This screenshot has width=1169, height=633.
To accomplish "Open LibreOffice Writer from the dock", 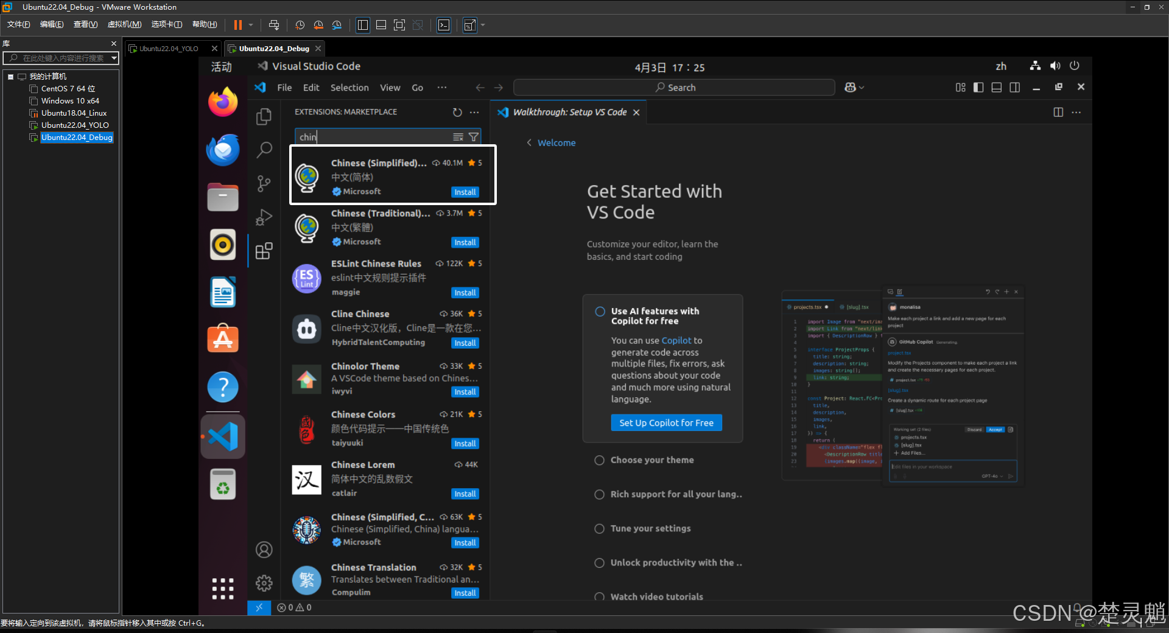I will 223,292.
